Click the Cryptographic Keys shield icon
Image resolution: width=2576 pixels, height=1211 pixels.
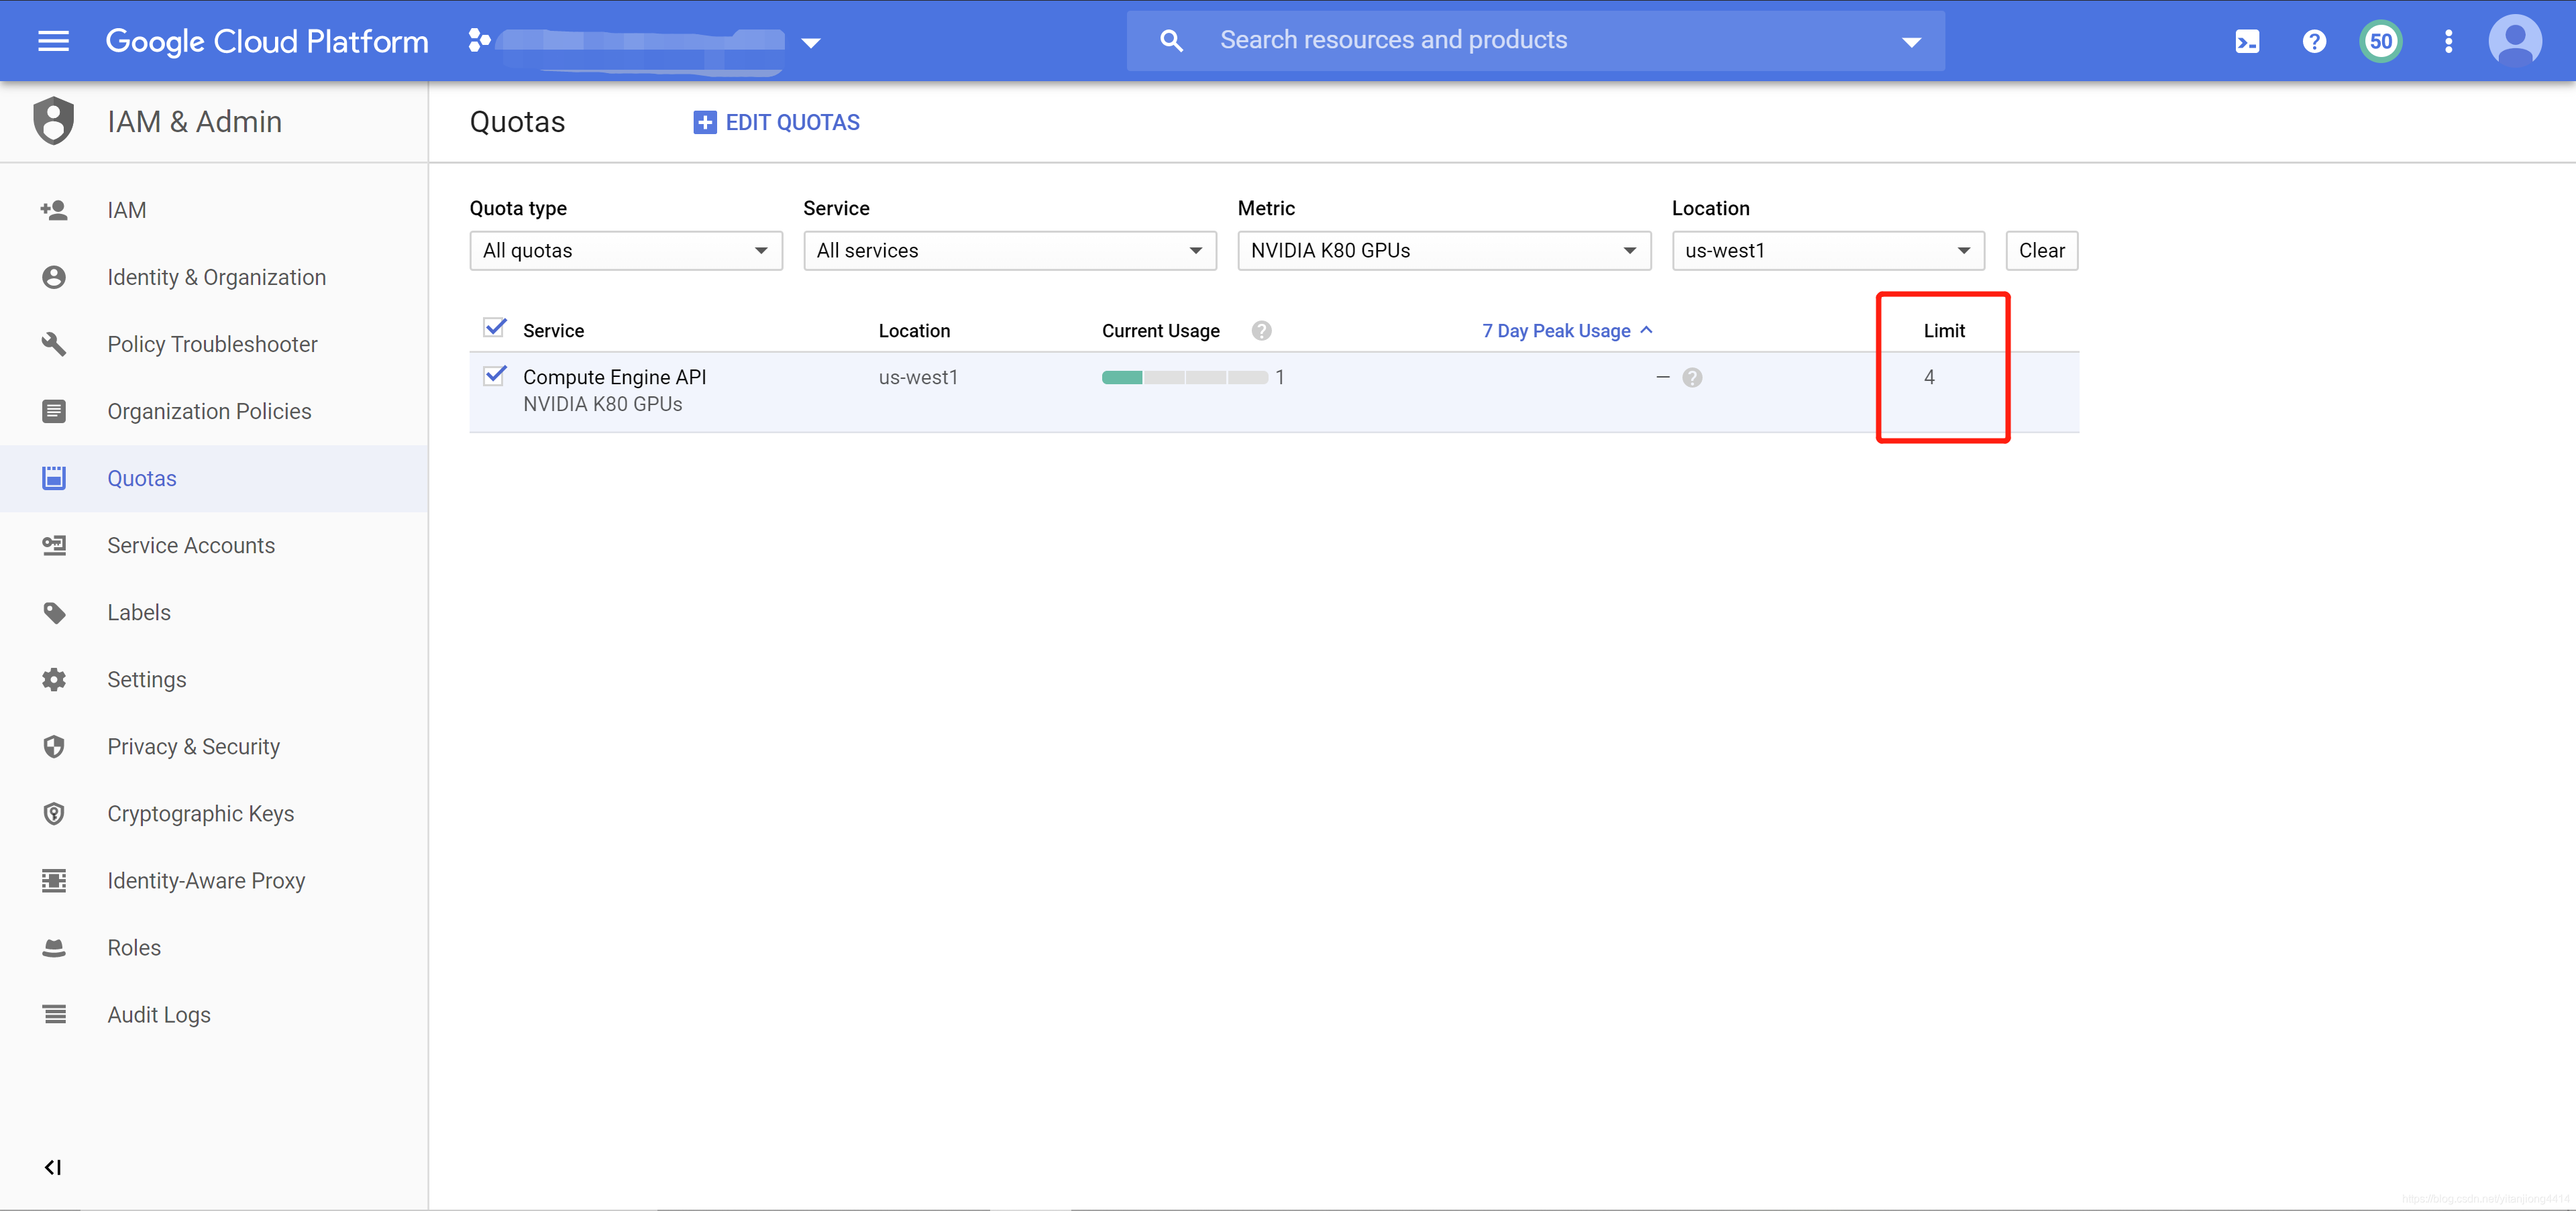[x=54, y=813]
